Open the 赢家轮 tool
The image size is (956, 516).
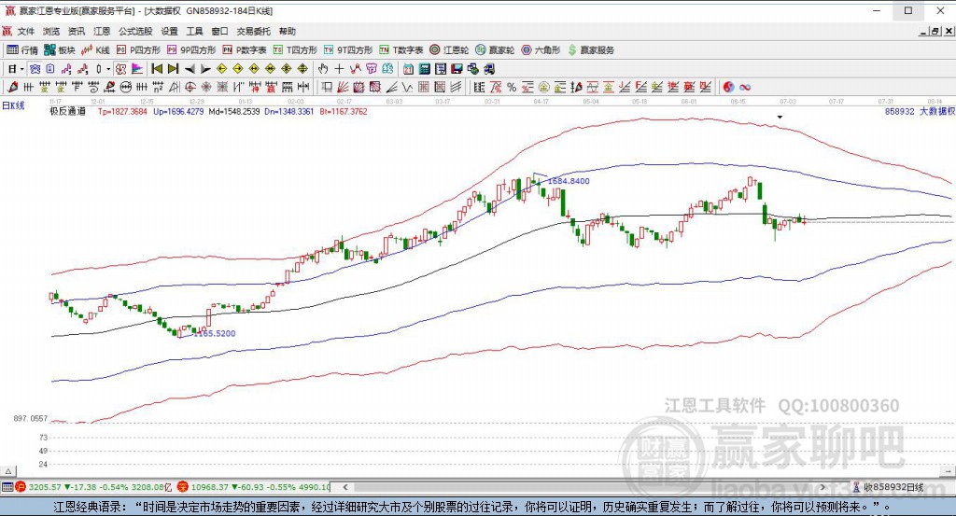coord(495,50)
